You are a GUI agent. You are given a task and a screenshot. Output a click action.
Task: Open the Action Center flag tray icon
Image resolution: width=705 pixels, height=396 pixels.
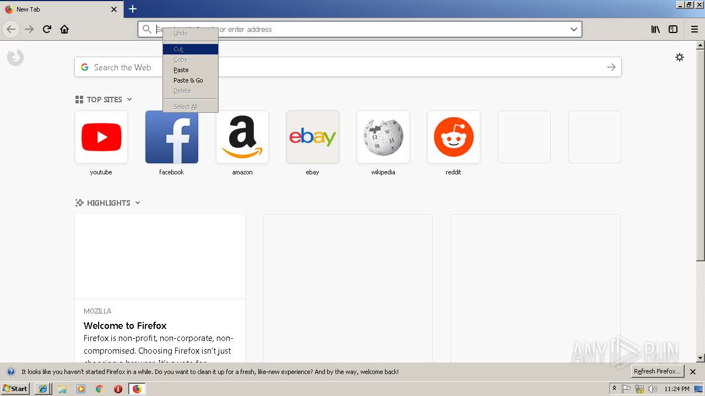pos(626,389)
